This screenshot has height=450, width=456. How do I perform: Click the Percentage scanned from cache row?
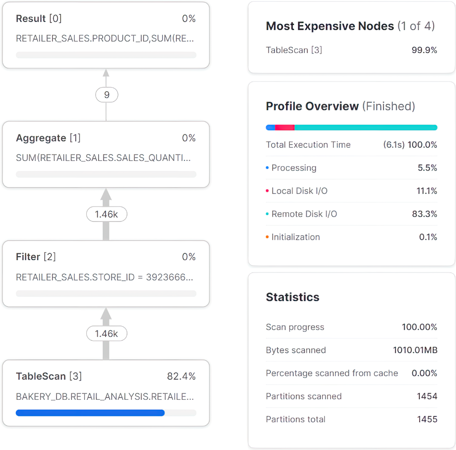[x=352, y=373]
